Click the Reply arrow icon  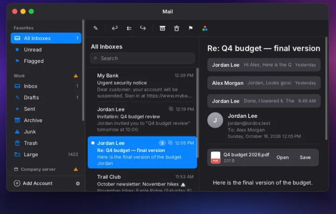coord(115,28)
